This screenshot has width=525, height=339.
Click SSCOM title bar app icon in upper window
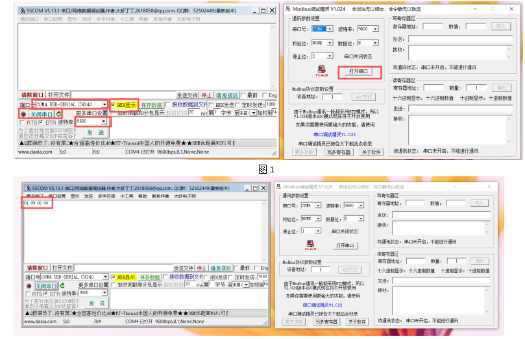click(22, 11)
